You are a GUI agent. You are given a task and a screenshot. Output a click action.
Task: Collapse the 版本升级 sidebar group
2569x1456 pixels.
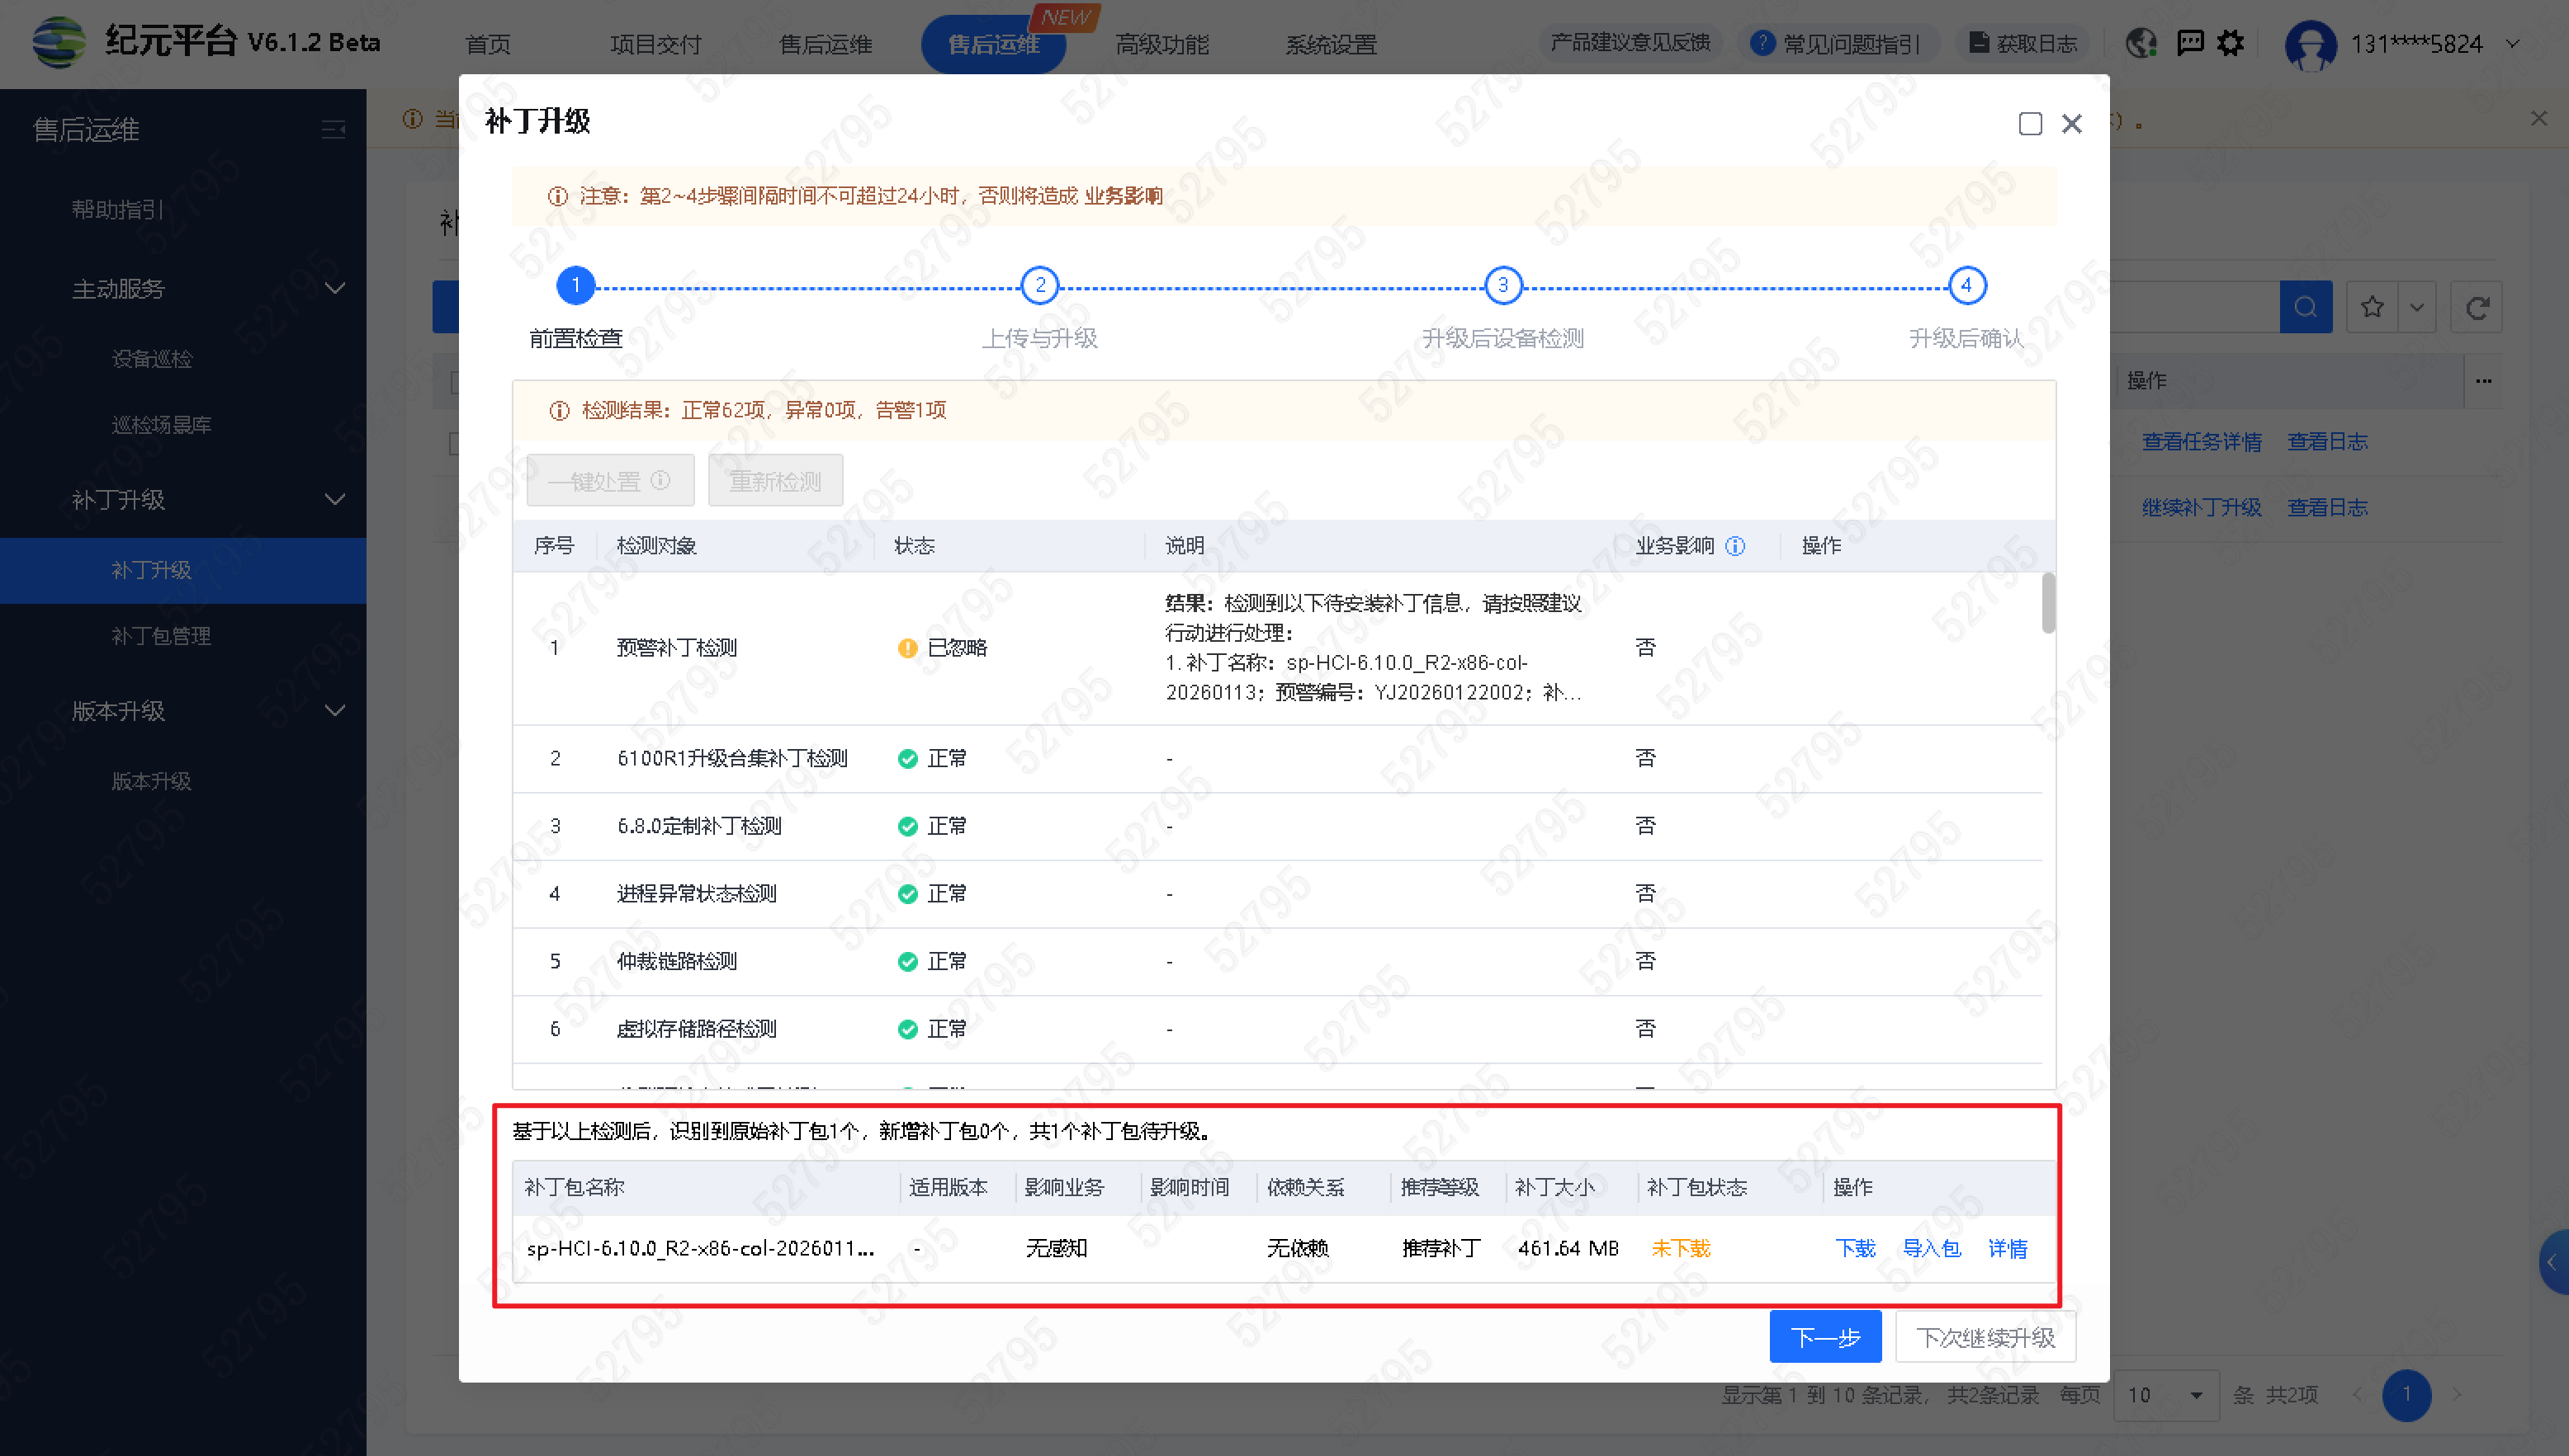click(x=335, y=711)
